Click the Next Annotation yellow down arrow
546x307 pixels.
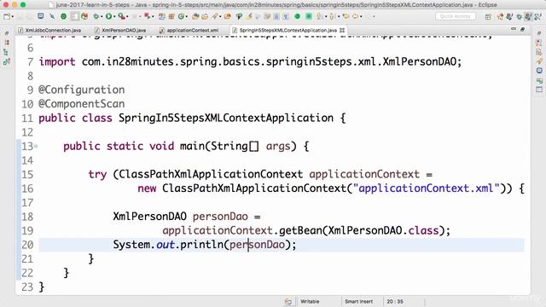318,16
